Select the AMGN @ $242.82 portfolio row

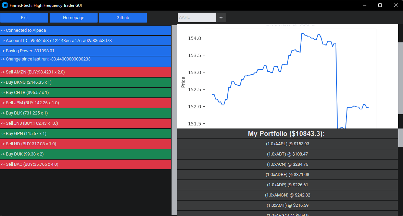[x=287, y=195]
